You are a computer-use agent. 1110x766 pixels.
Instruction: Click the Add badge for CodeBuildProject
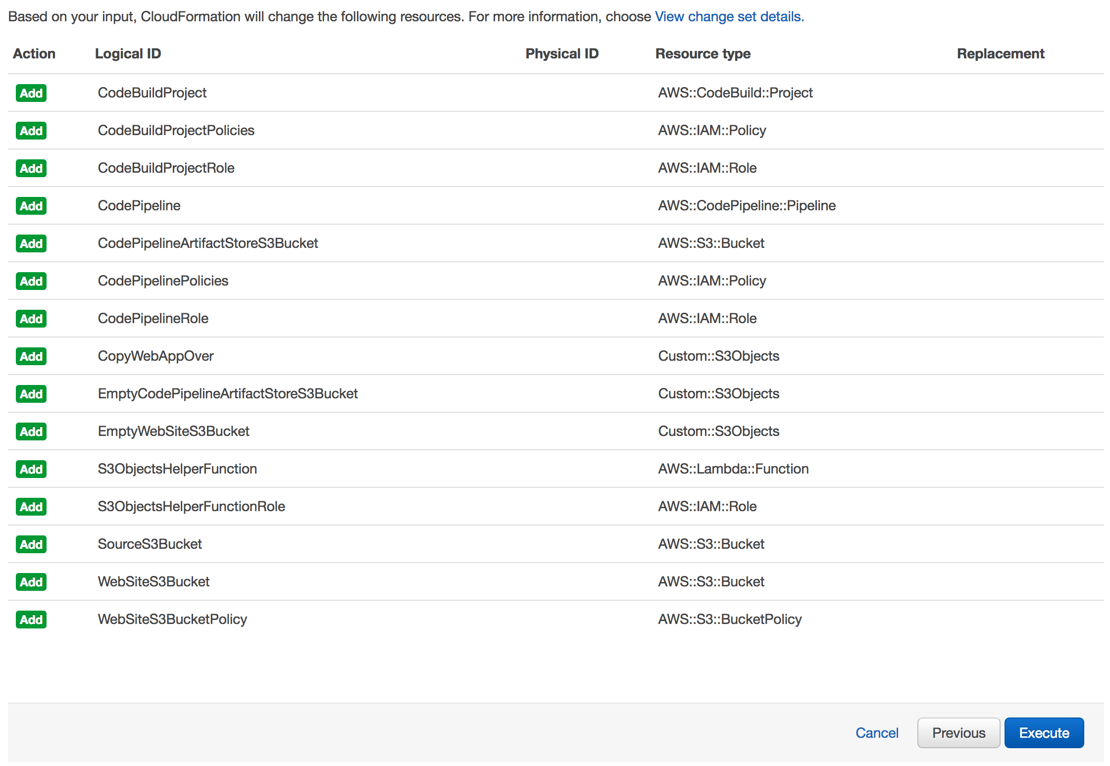[x=31, y=93]
